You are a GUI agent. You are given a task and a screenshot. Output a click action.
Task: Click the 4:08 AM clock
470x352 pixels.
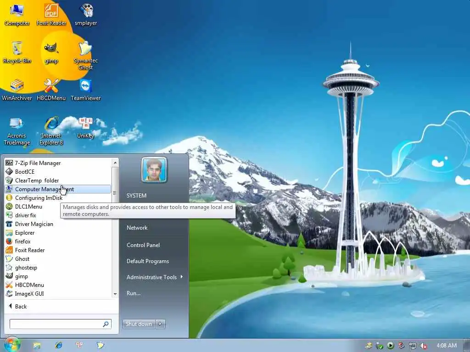pyautogui.click(x=446, y=346)
